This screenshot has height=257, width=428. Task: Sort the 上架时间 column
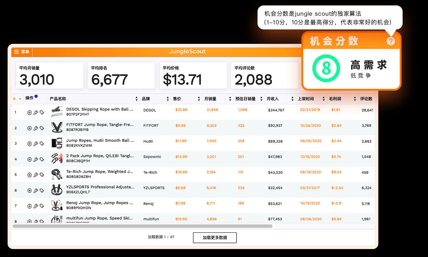324,99
